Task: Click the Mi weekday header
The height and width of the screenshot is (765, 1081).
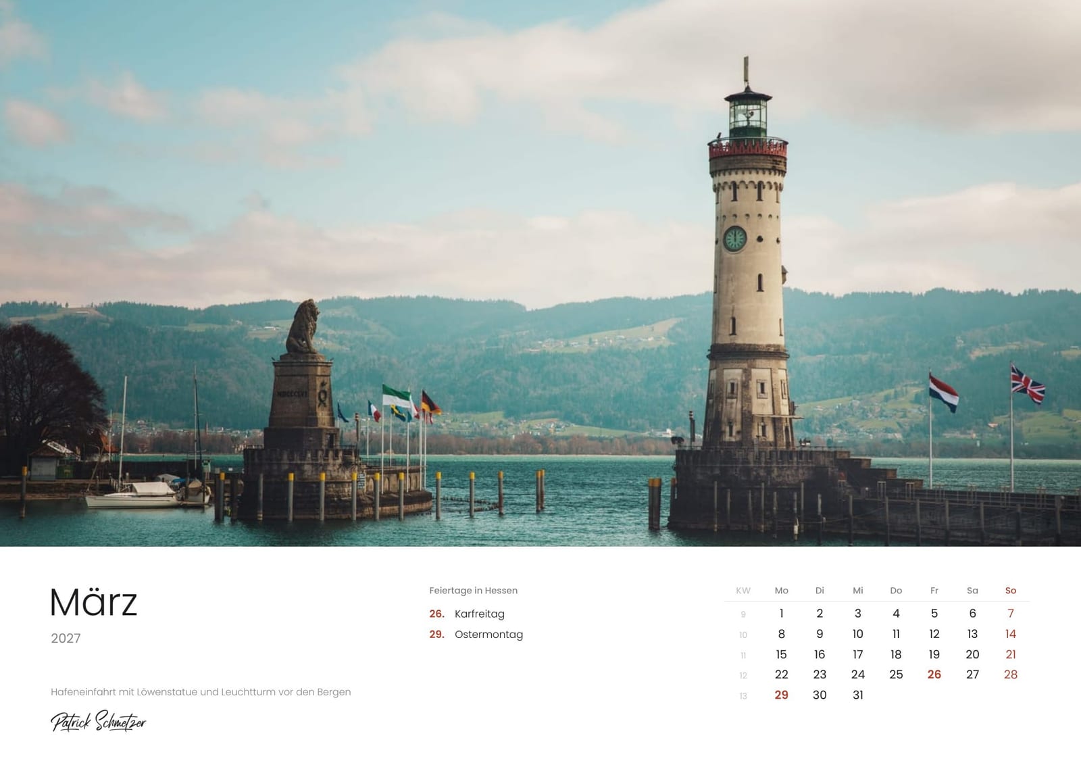Action: point(858,591)
